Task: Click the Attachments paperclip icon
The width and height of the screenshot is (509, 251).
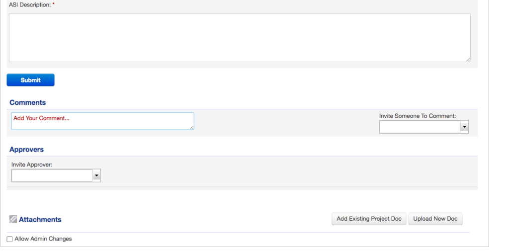Action: click(13, 220)
